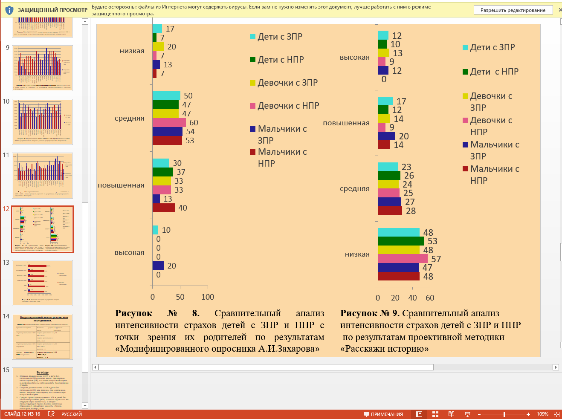Viewport: 562px width, 419px height.
Task: Close the protected view warning bar
Action: point(560,10)
